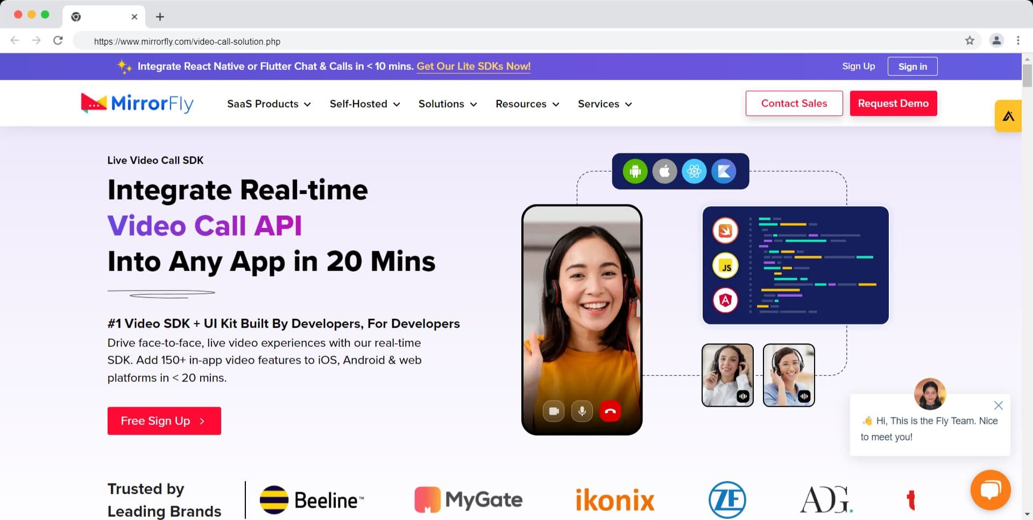The height and width of the screenshot is (520, 1033).
Task: Open the browser profile icon
Action: coord(996,40)
